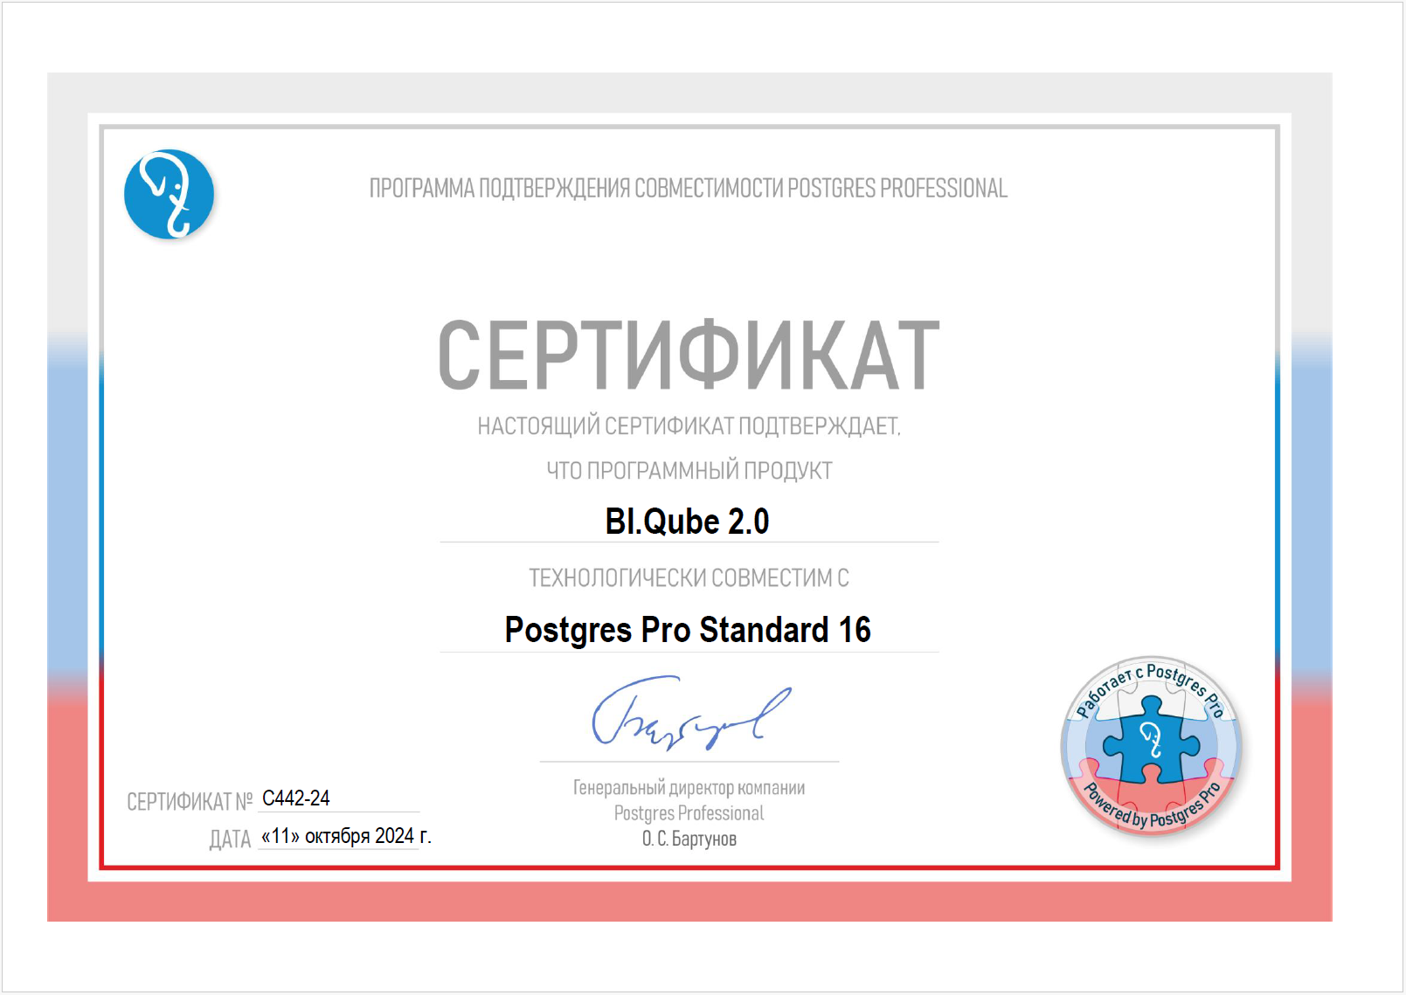This screenshot has height=995, width=1406.
Task: Click the text 'ТЕХНОЛОГИЧЕСКИ СОВМЕСТИМ С'
Action: tap(689, 578)
